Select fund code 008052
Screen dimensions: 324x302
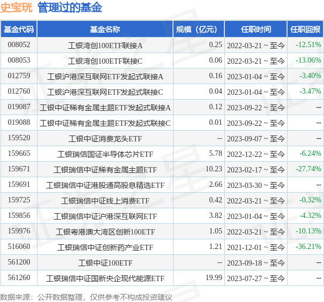[x=19, y=44]
